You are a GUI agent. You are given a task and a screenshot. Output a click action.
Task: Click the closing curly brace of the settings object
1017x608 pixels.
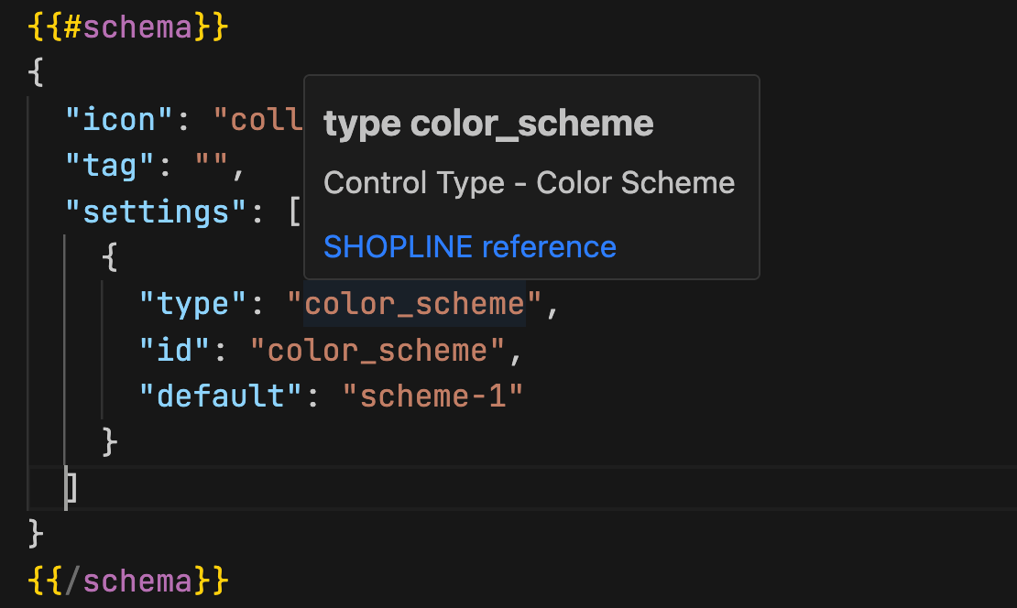(x=110, y=441)
